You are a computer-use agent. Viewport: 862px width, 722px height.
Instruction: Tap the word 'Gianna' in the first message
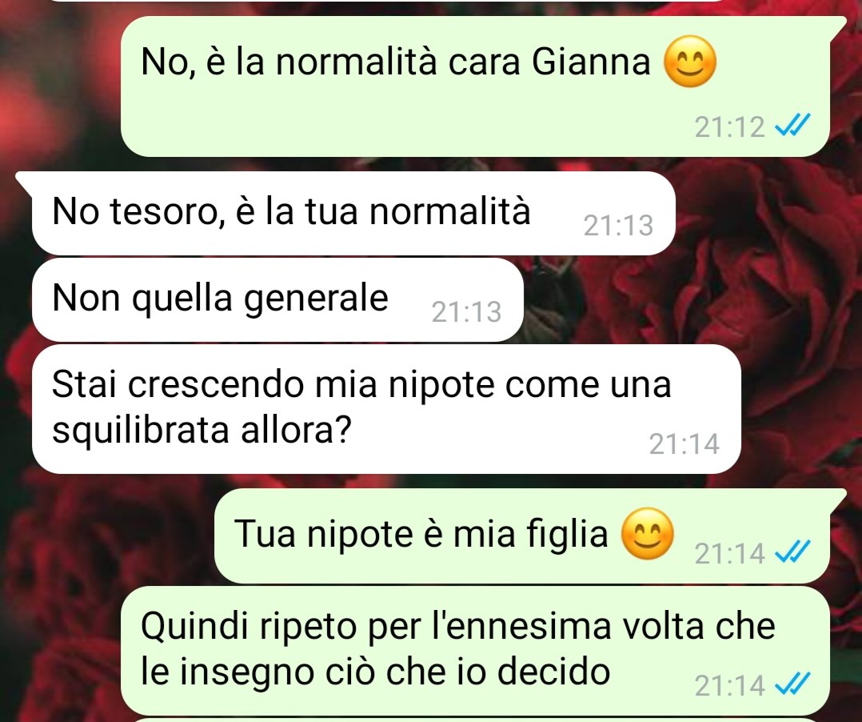[591, 61]
